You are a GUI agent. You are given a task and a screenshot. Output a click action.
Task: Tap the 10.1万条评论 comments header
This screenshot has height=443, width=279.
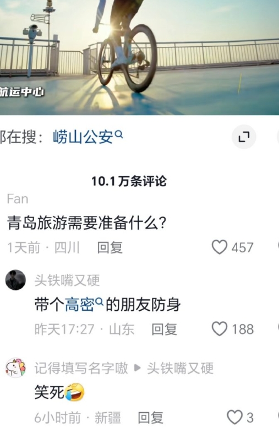(x=129, y=181)
